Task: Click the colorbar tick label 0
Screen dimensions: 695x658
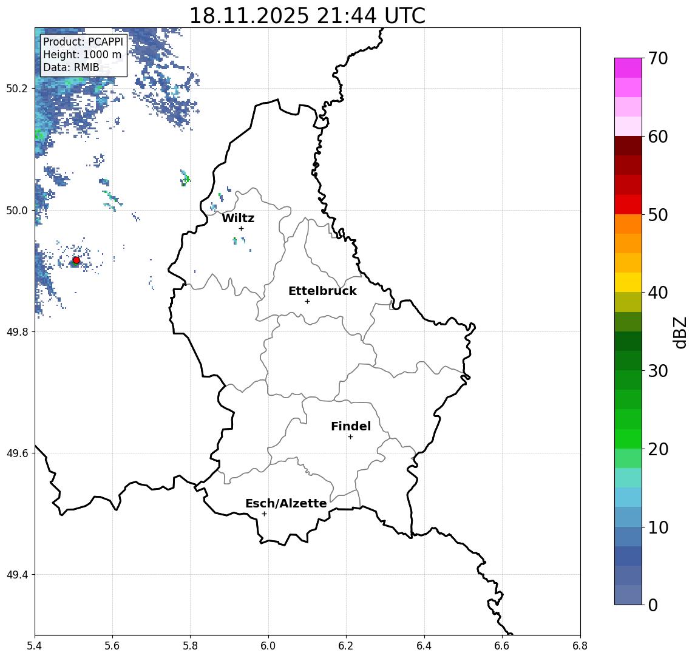Action: 653,605
